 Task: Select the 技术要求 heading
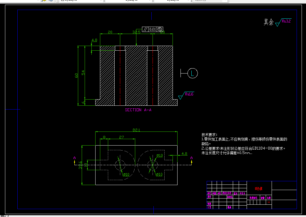(209, 134)
